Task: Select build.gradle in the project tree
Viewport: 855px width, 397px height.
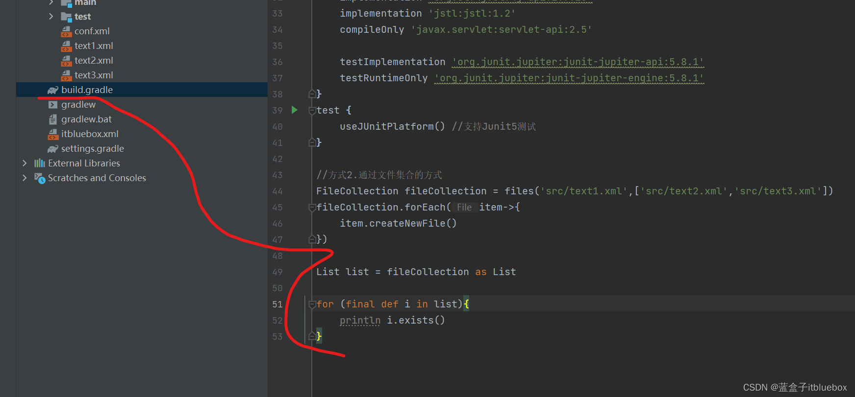Action: pos(87,90)
